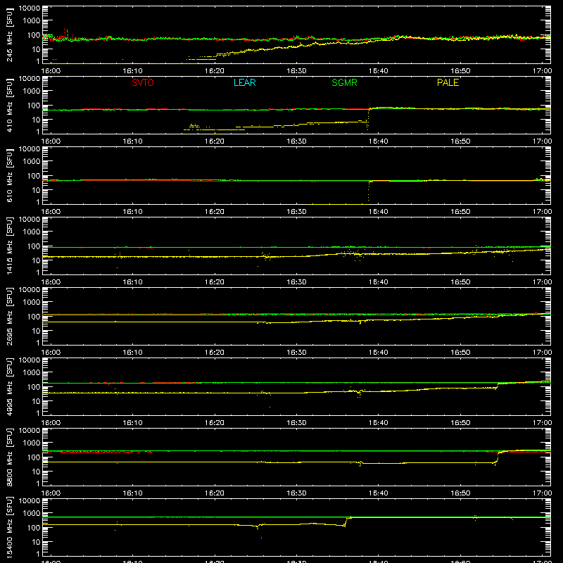Click the 10 y-axis value on the 1415 MHz plot

pyautogui.click(x=36, y=260)
